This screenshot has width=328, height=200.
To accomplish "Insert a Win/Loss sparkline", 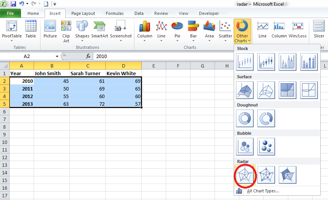I will [297, 29].
